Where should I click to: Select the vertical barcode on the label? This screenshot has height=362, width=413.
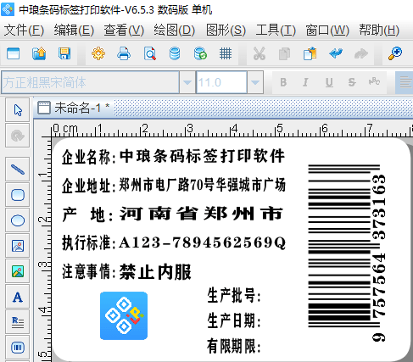[x=347, y=253]
